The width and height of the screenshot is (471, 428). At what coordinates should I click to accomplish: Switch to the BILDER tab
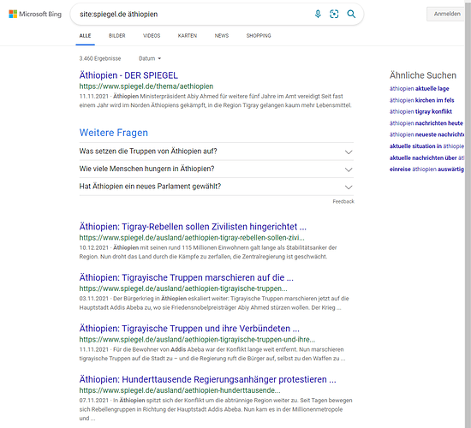tap(116, 36)
